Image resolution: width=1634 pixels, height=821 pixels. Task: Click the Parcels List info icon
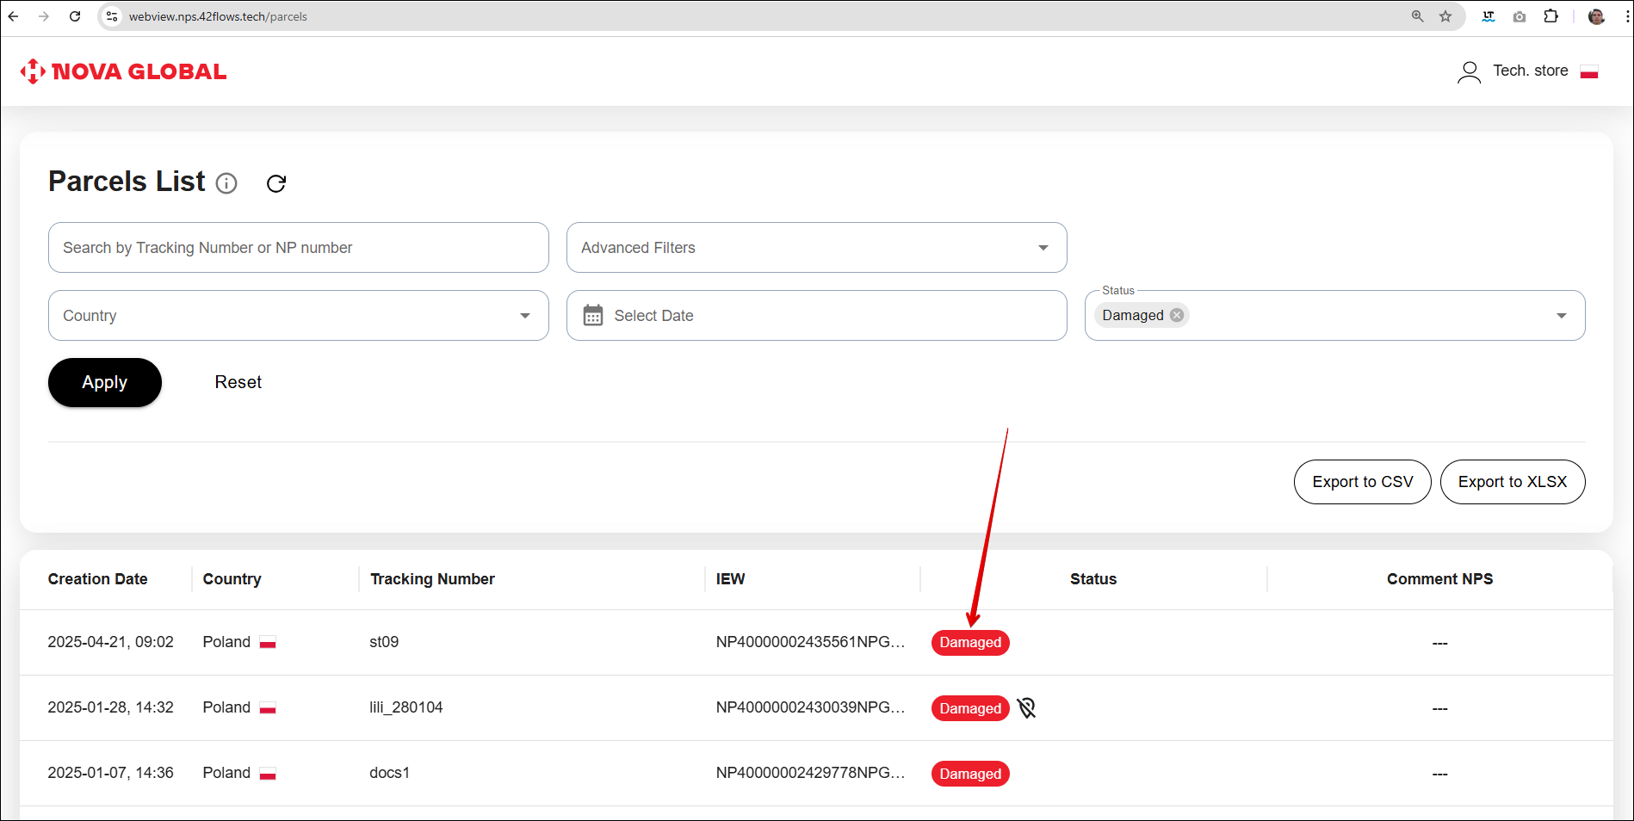226,183
